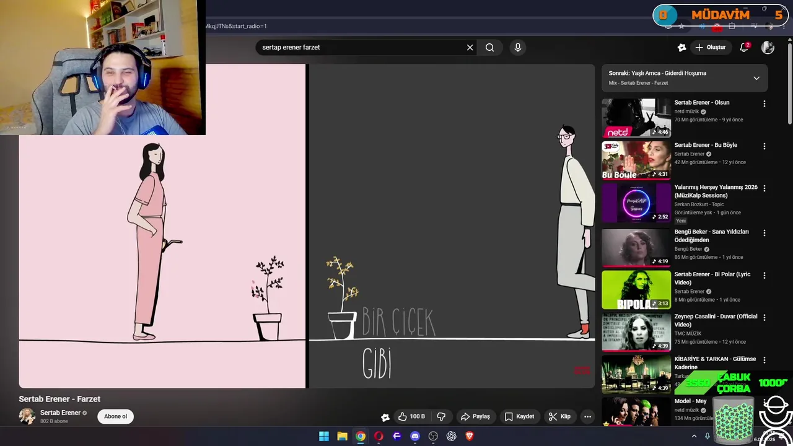Open Bengü Beker - Sana Yıldızları Ödediğimden title
The image size is (793, 446).
pyautogui.click(x=712, y=235)
